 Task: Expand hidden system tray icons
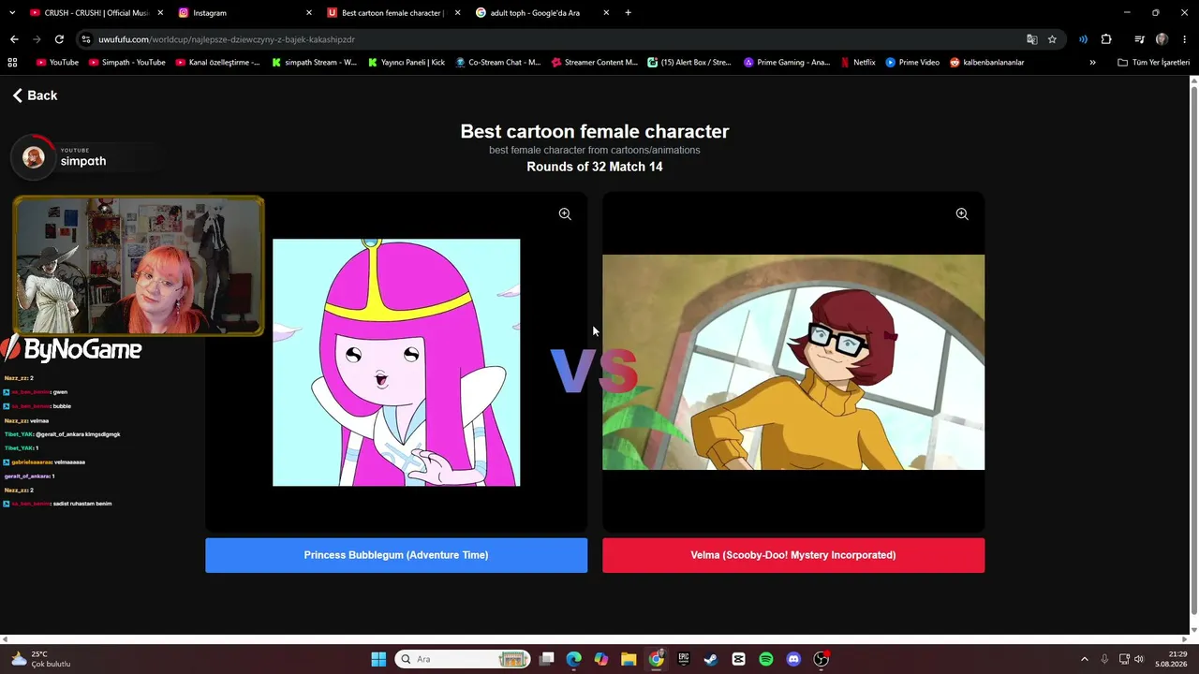[1085, 659]
